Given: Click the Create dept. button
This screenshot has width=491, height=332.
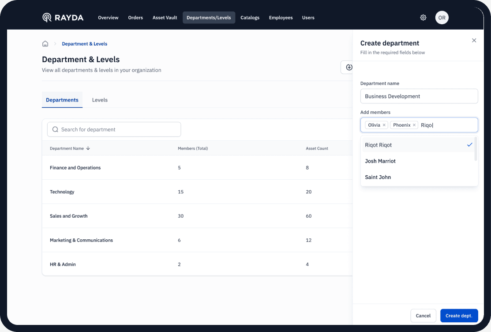Looking at the screenshot, I should tap(459, 316).
